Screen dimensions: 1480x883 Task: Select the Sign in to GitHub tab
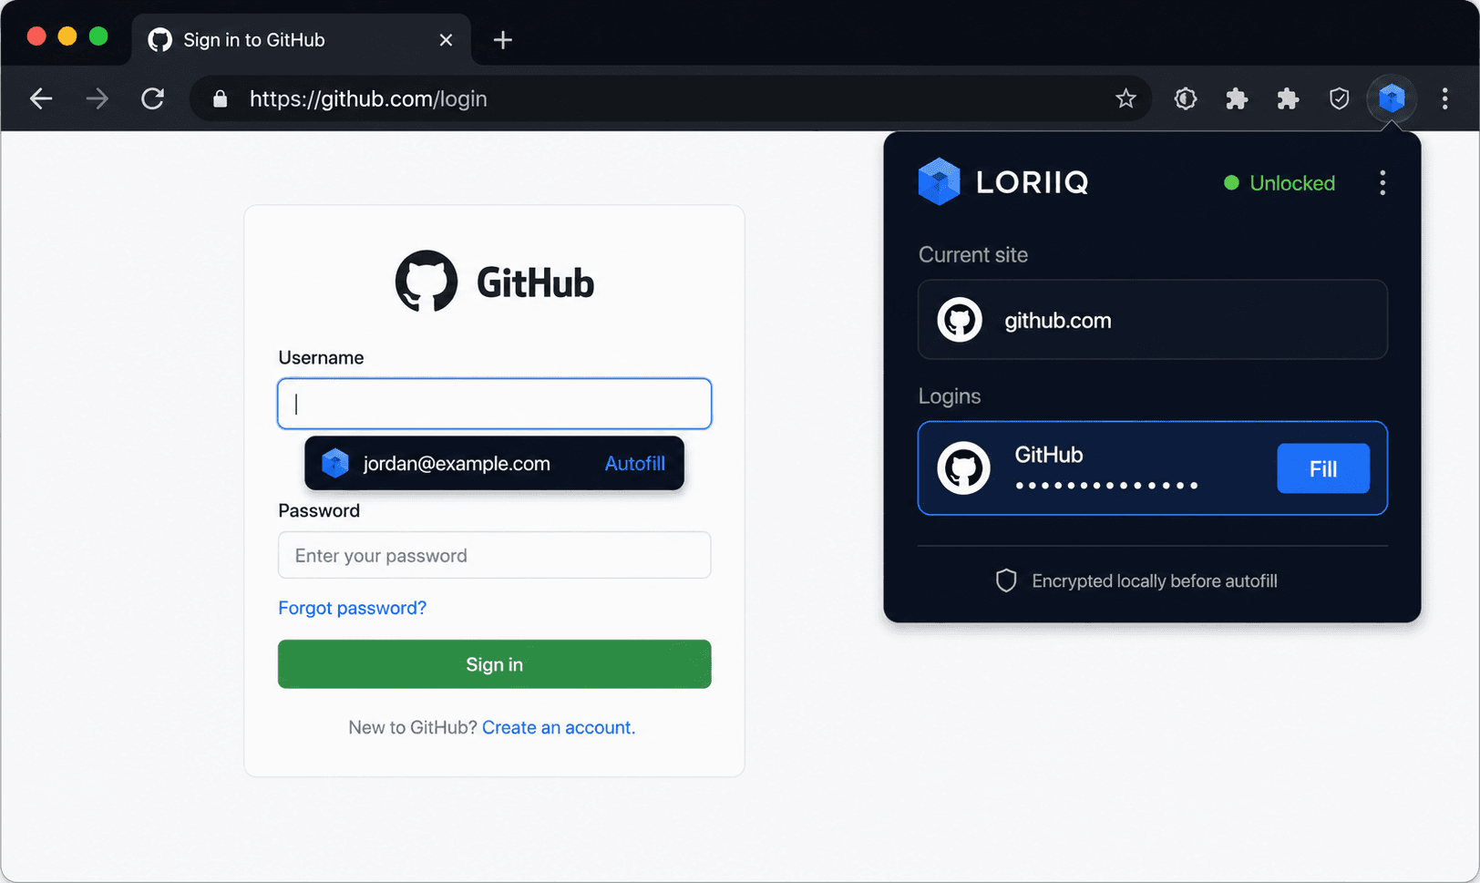coord(301,39)
